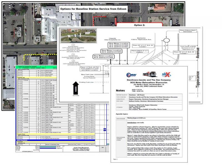This screenshot has width=222, height=167.
Task: Click the 'Place Edison Bard Enclosure' callout
Action: (x=188, y=31)
